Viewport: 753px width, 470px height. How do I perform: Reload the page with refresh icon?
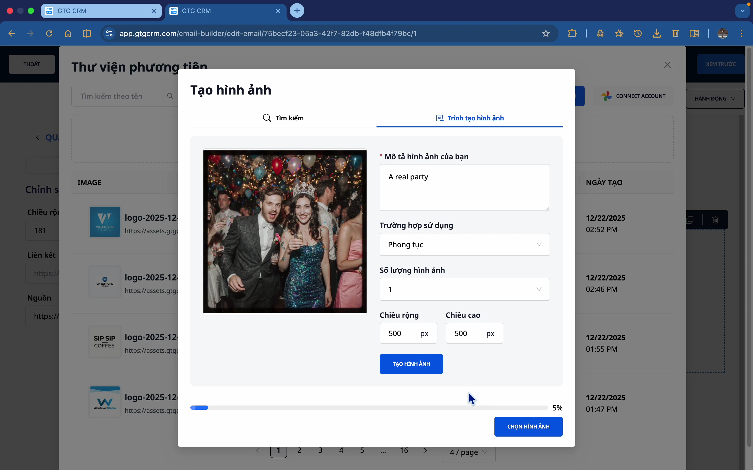click(x=49, y=33)
